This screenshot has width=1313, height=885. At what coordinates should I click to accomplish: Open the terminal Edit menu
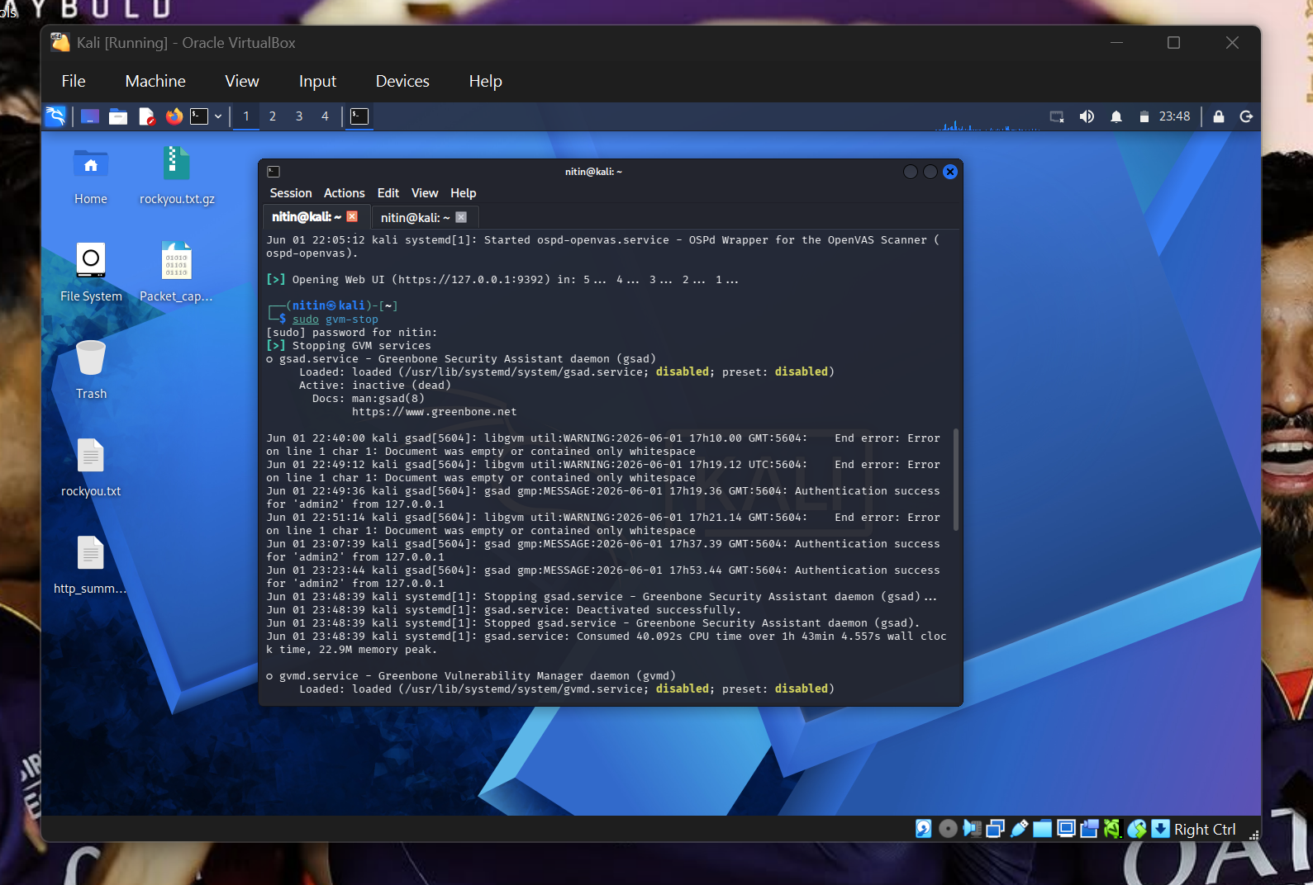coord(388,193)
